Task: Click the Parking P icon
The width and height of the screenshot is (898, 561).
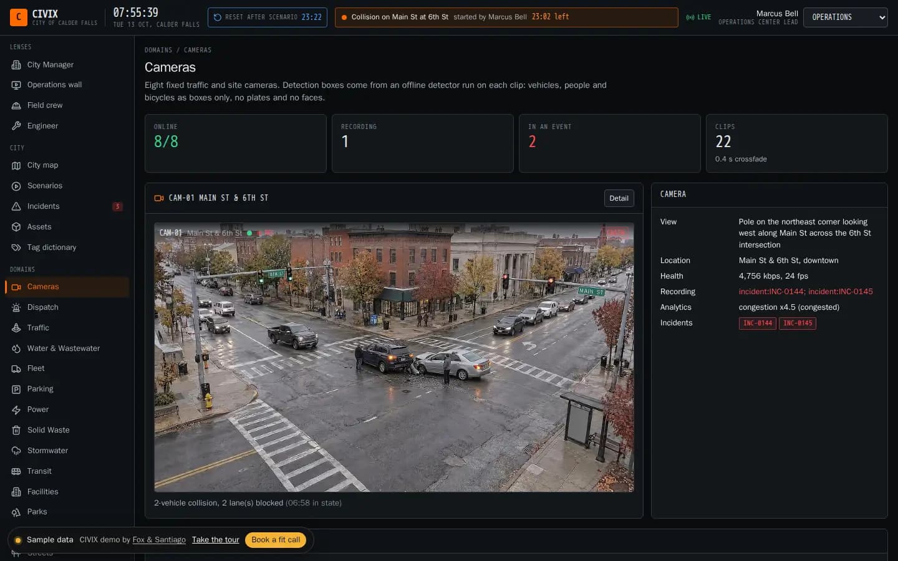Action: point(16,389)
